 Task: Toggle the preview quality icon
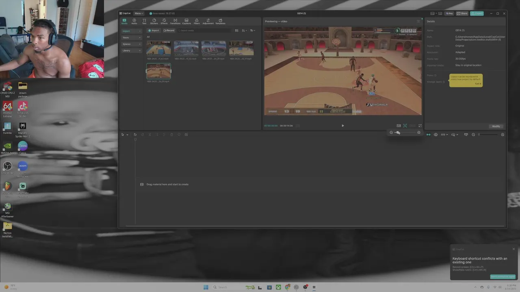tap(399, 126)
